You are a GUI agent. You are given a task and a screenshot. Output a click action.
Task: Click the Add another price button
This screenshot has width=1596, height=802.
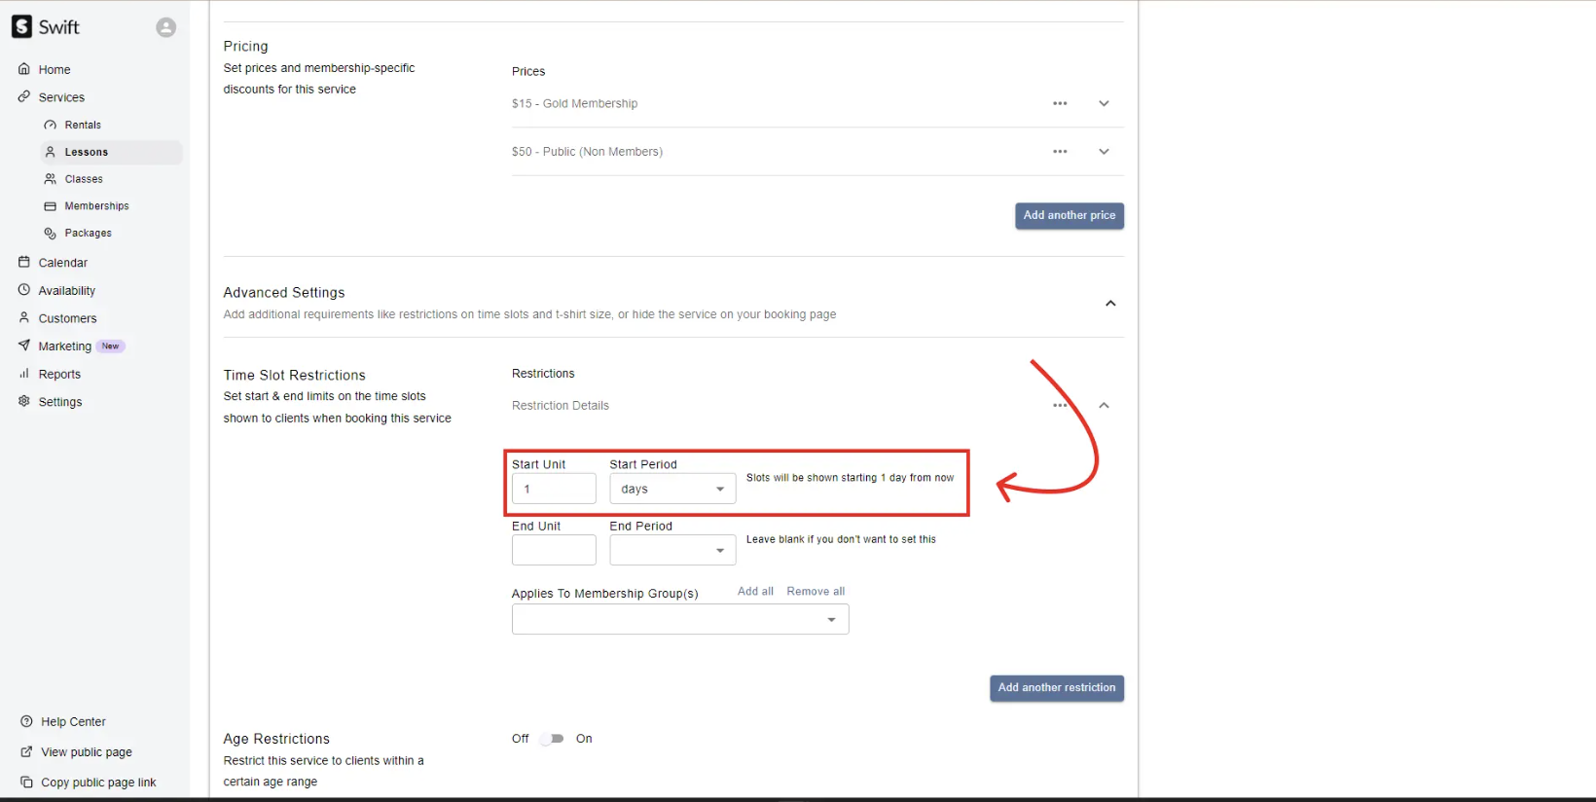pyautogui.click(x=1070, y=216)
